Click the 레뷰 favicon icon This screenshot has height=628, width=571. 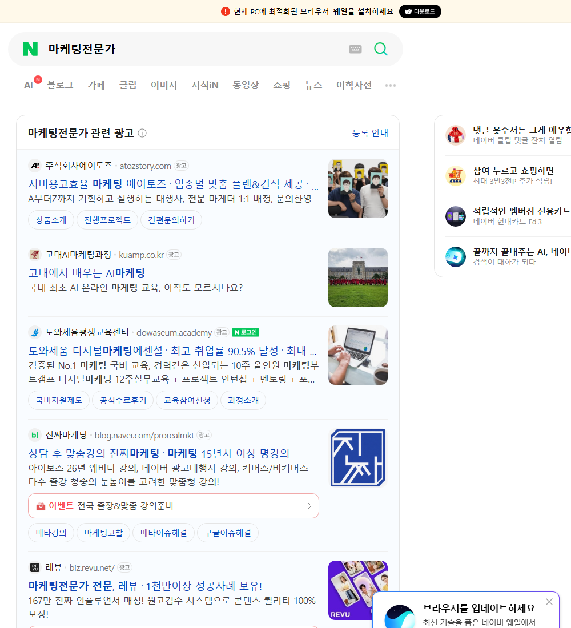tap(35, 567)
